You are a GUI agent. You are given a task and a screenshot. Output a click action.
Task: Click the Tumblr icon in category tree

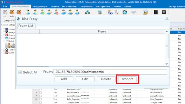click(7, 50)
